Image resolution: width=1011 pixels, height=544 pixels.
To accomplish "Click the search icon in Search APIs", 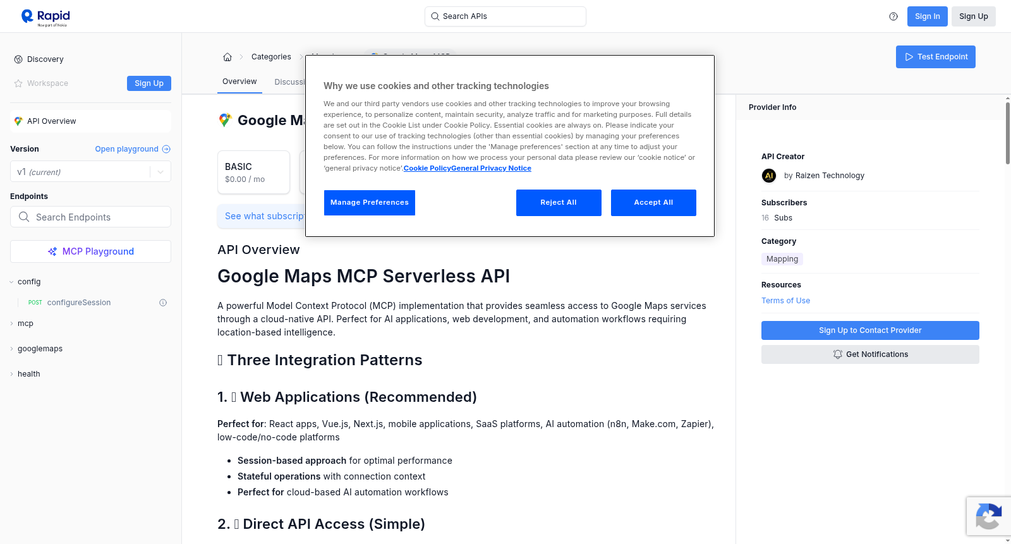I will tap(435, 16).
